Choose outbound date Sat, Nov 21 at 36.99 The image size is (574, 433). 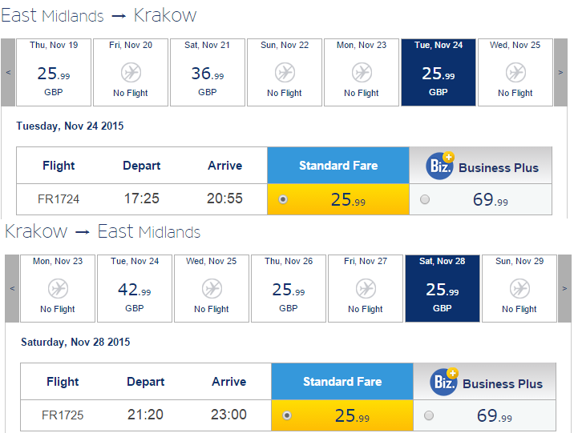(x=208, y=72)
